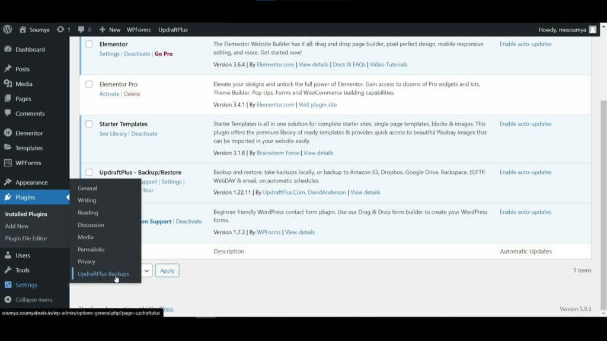This screenshot has width=607, height=341.
Task: Open General settings from flyout menu
Action: (x=87, y=188)
